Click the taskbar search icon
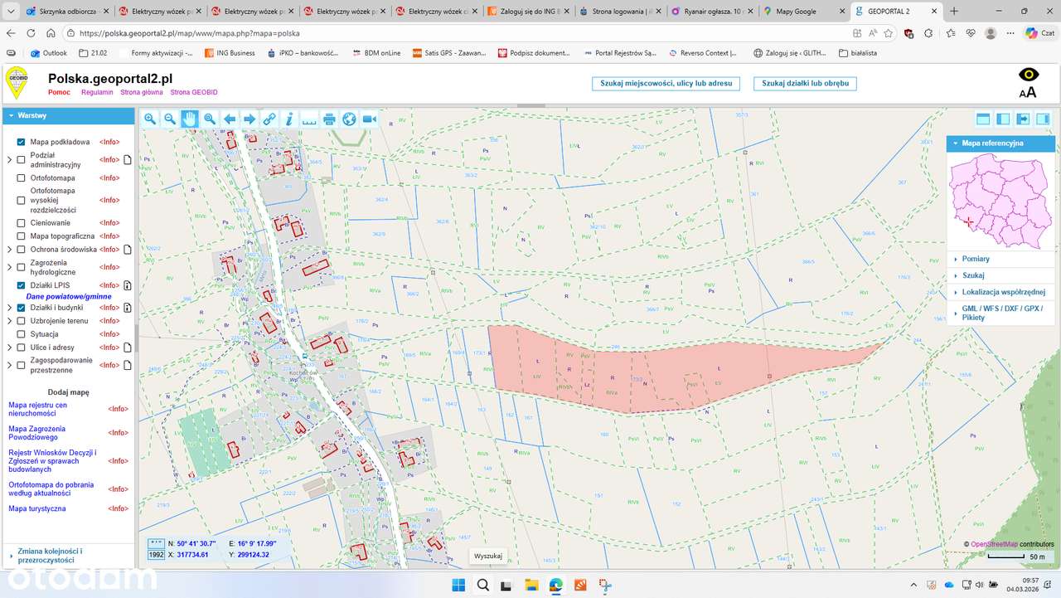This screenshot has height=598, width=1061. tap(482, 585)
